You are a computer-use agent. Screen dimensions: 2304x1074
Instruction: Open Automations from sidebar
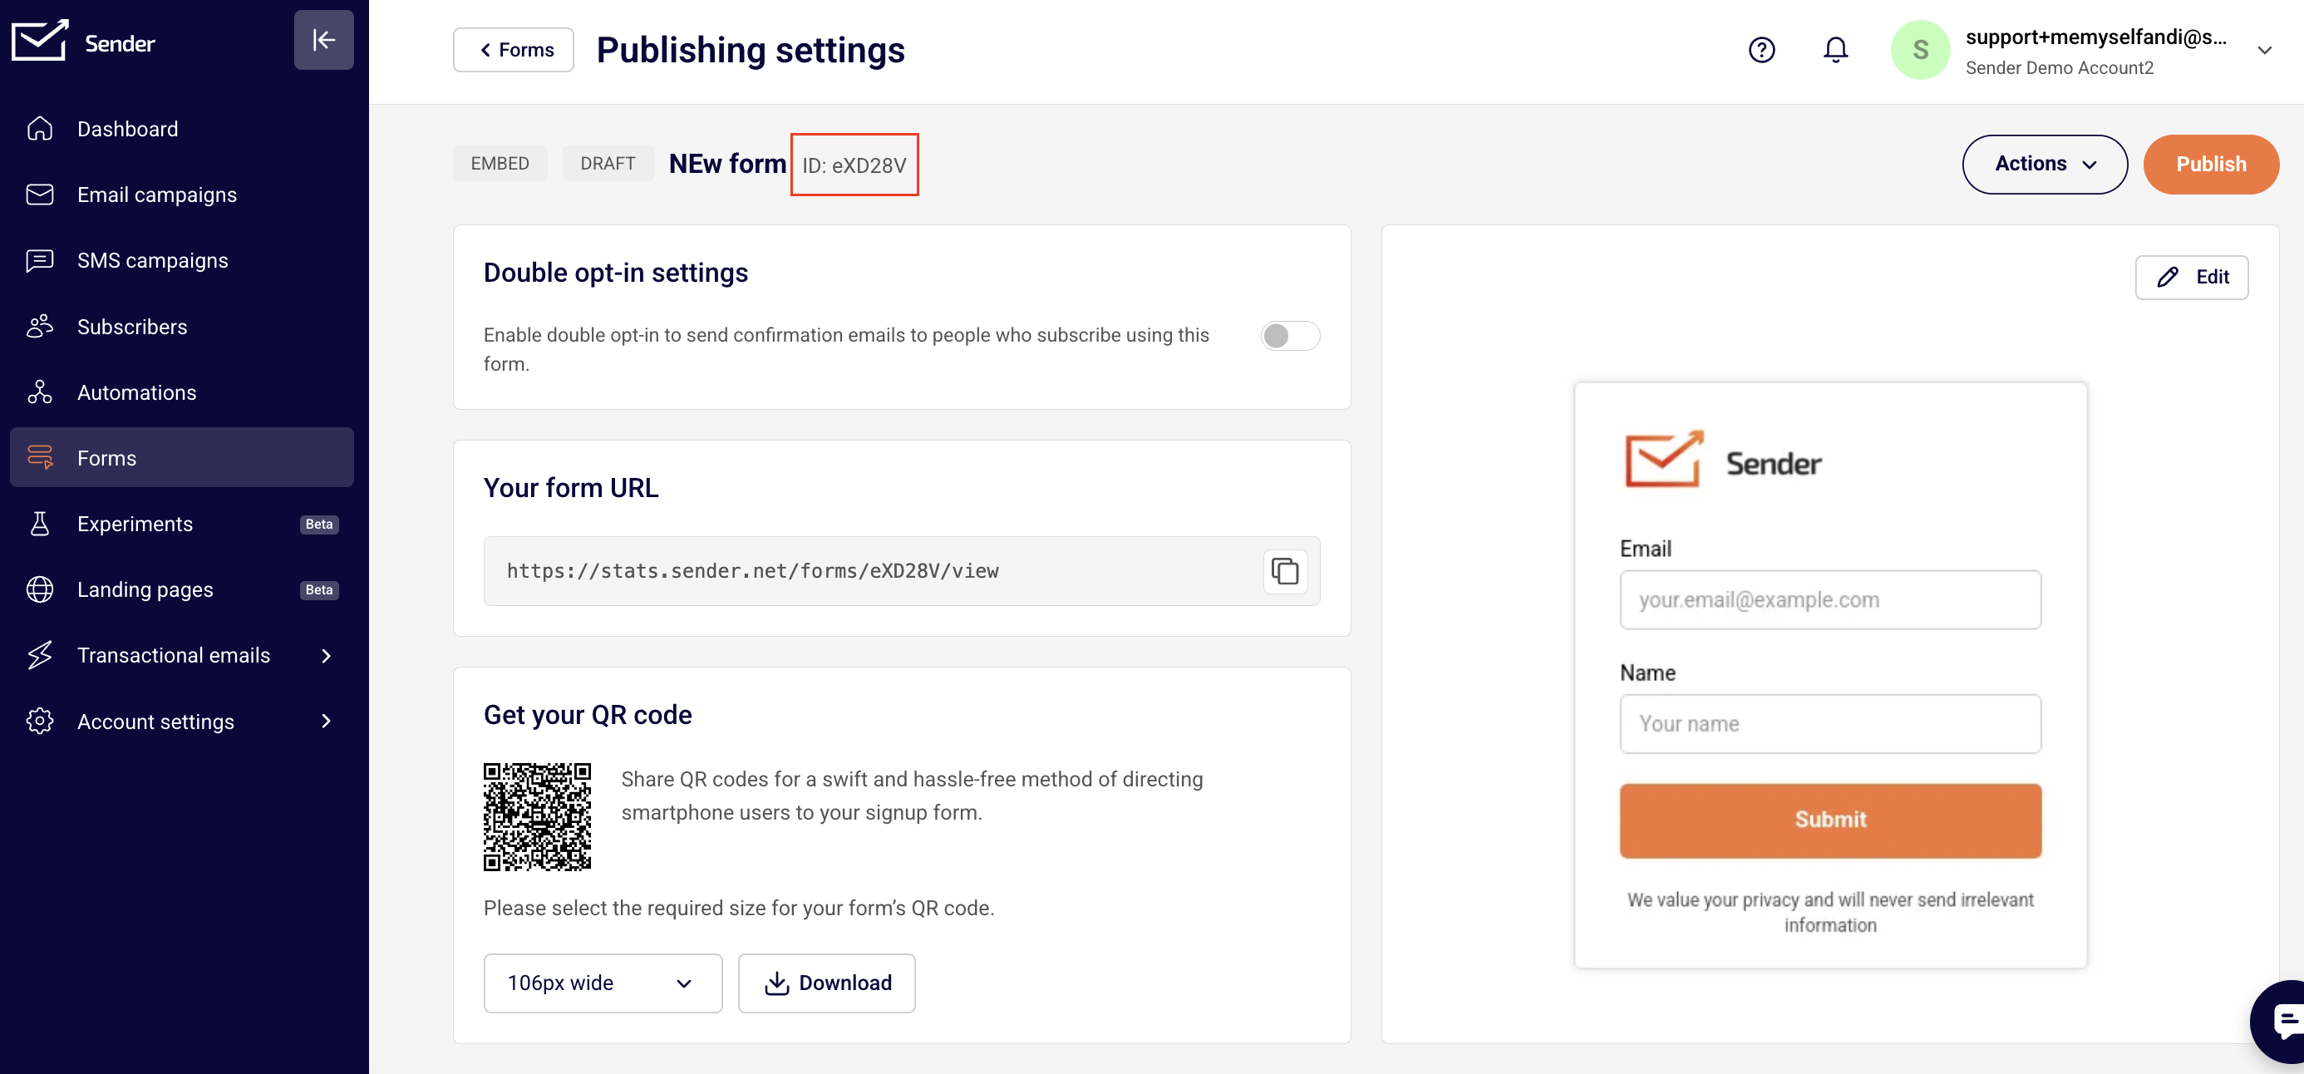tap(136, 392)
